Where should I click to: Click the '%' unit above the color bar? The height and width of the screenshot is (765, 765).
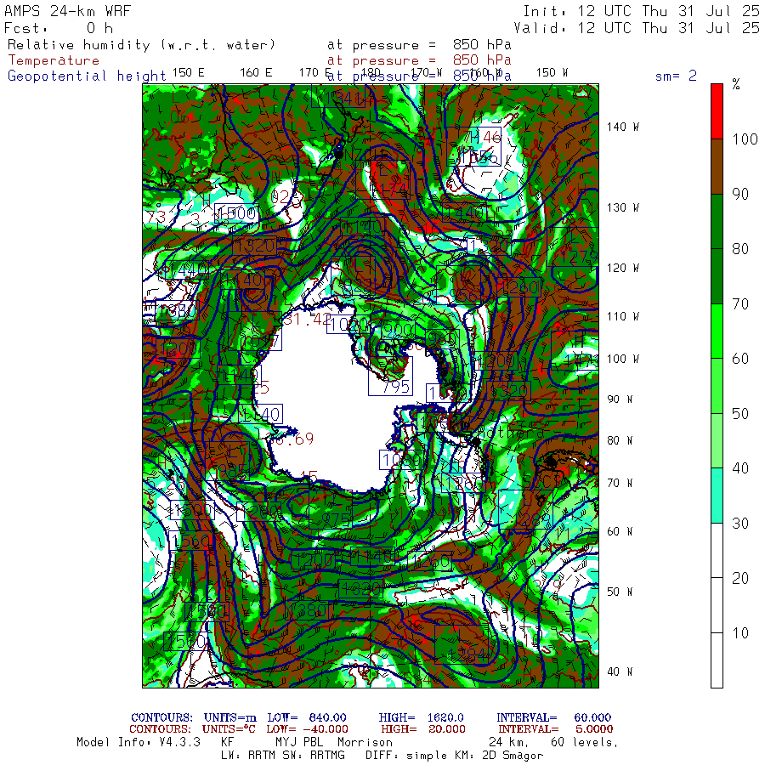(x=736, y=84)
